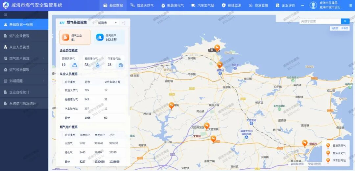Collapse the 燃气基础设施 panel with the exit icon
The image size is (355, 171).
(x=124, y=23)
